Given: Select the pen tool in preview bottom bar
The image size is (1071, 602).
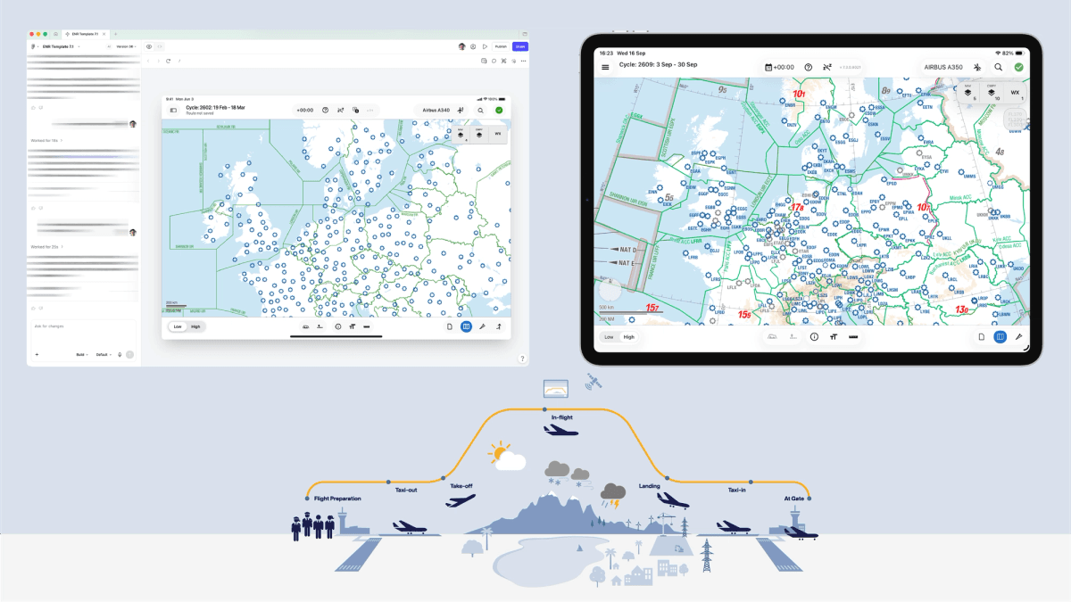Looking at the screenshot, I should 482,326.
